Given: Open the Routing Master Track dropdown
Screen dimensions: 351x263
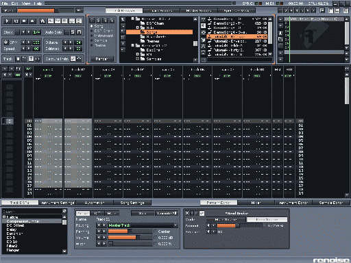Looking at the screenshot, I should pos(143,225).
